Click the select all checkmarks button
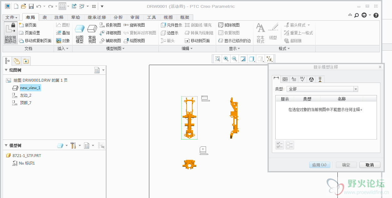Viewport: 392px width, 198px height. click(x=280, y=145)
